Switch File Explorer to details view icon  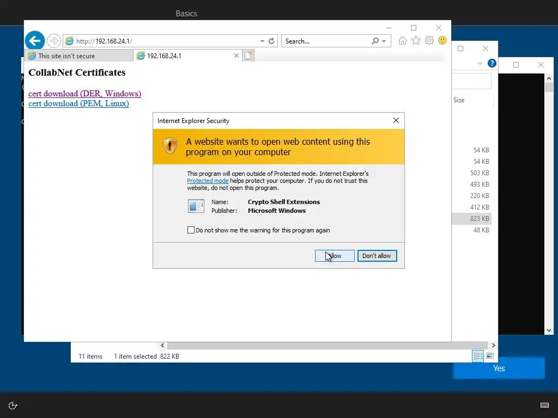478,356
